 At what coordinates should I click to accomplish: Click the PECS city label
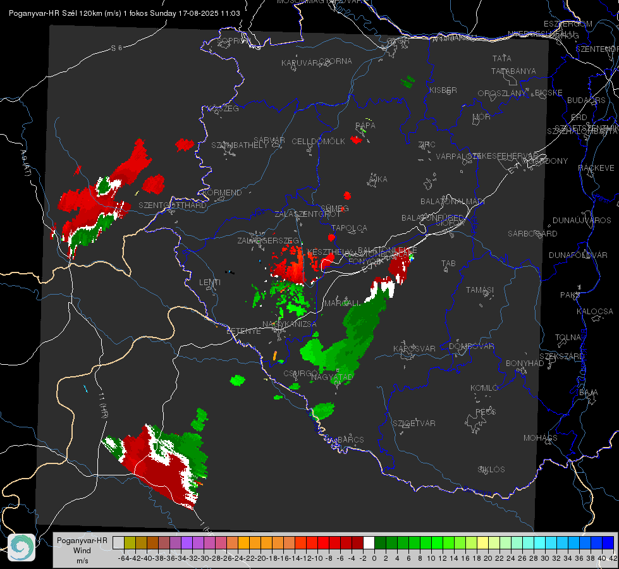click(x=486, y=412)
